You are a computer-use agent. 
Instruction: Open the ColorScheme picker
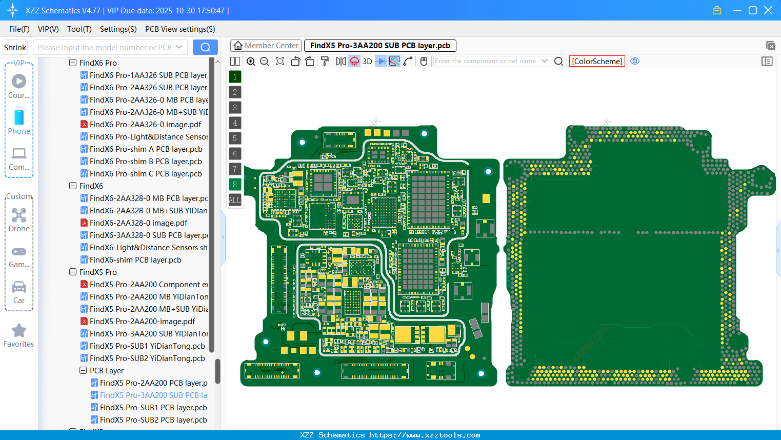(597, 61)
